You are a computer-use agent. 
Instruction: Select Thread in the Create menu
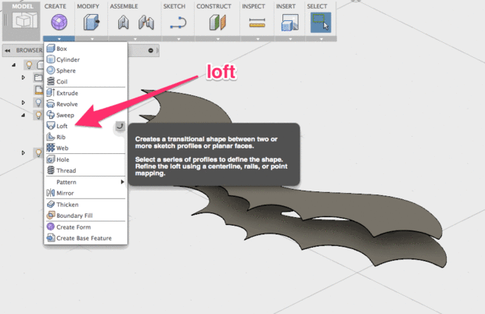tap(86, 170)
